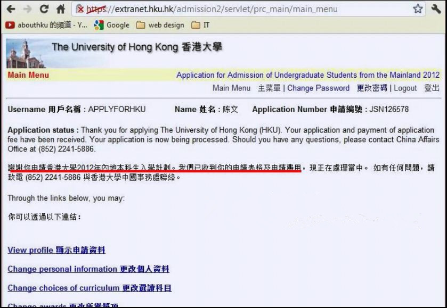Select Main Menu in top navigation
The image size is (447, 308).
(231, 88)
